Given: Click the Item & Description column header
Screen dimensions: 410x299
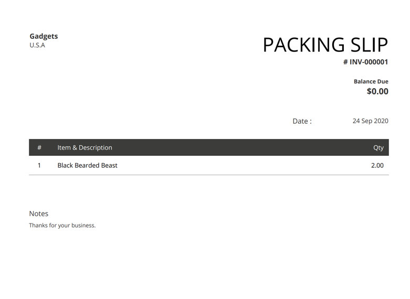Looking at the screenshot, I should tap(85, 147).
